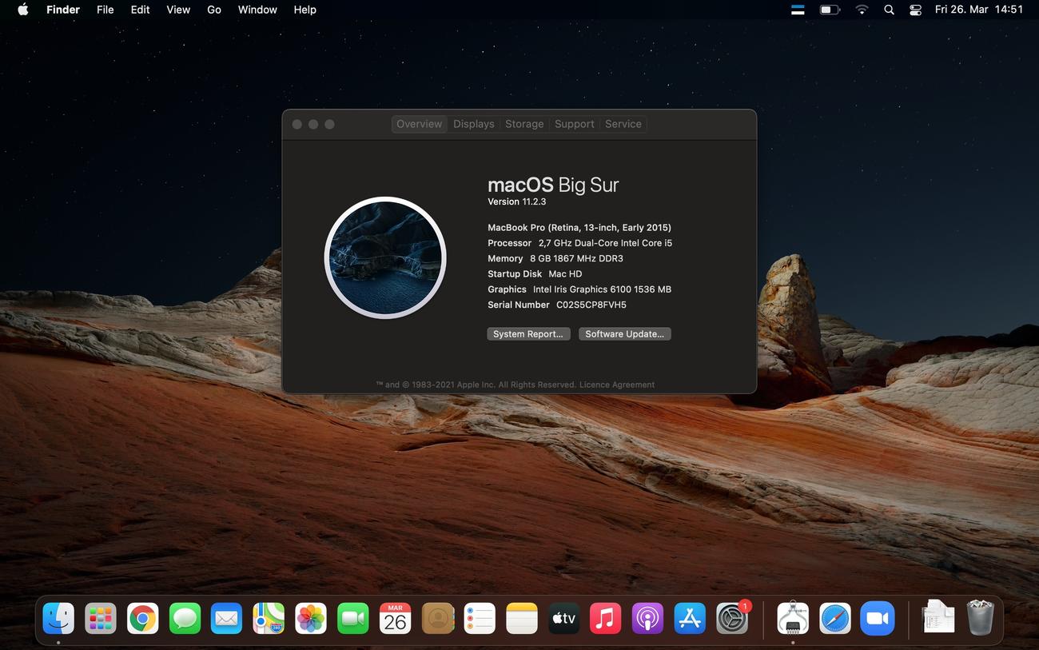The image size is (1039, 650).
Task: Open the documents stack in dock
Action: click(x=938, y=616)
